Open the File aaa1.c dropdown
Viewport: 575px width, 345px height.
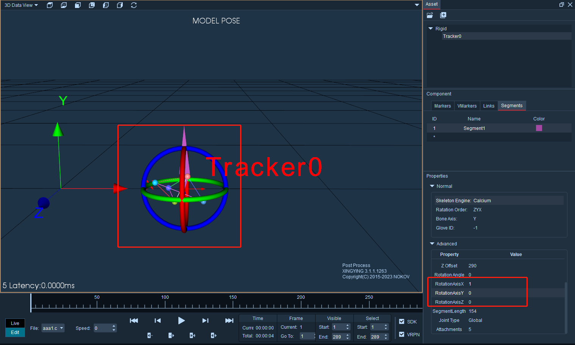[53, 328]
